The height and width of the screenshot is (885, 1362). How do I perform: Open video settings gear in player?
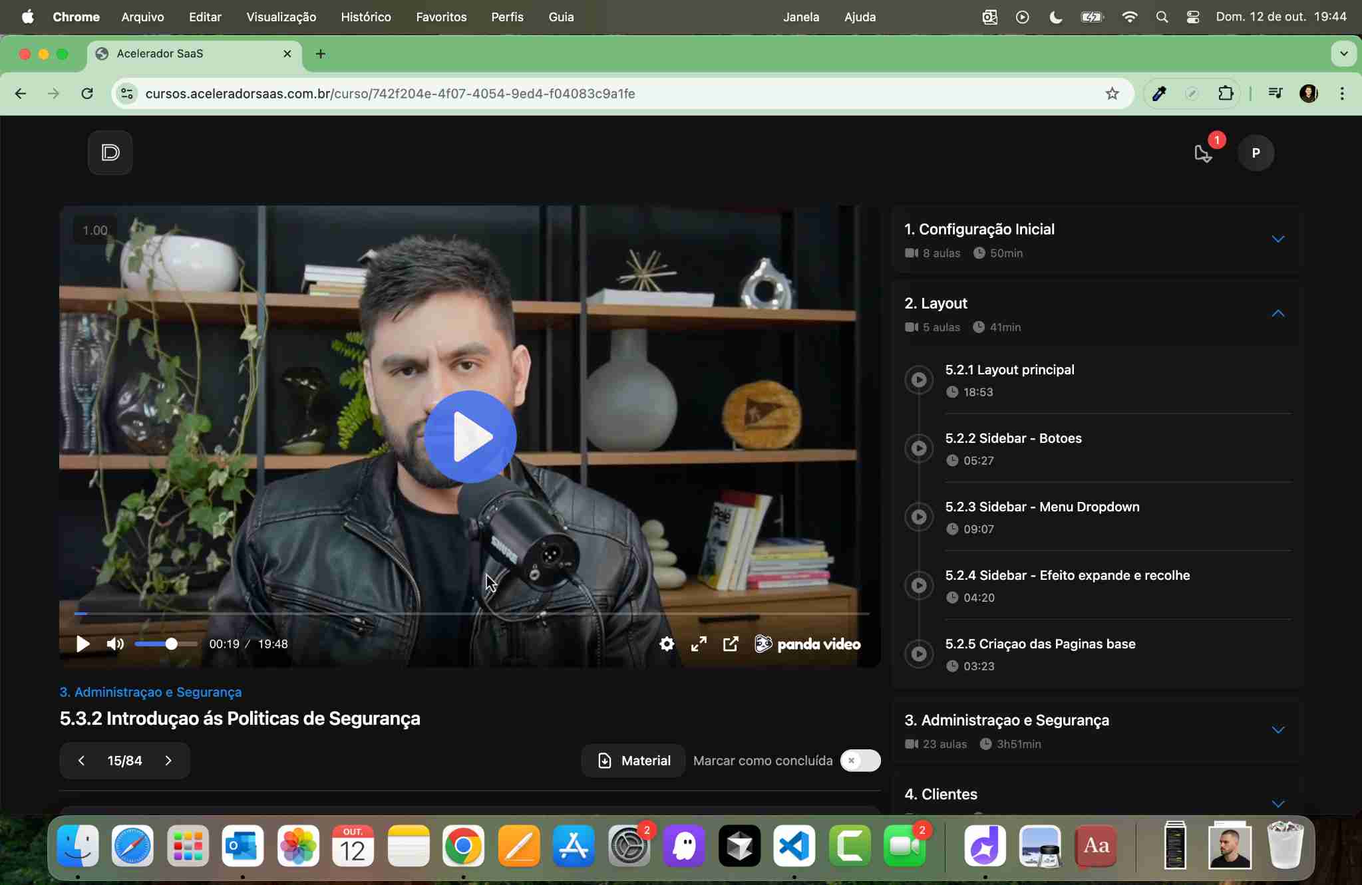pos(667,644)
